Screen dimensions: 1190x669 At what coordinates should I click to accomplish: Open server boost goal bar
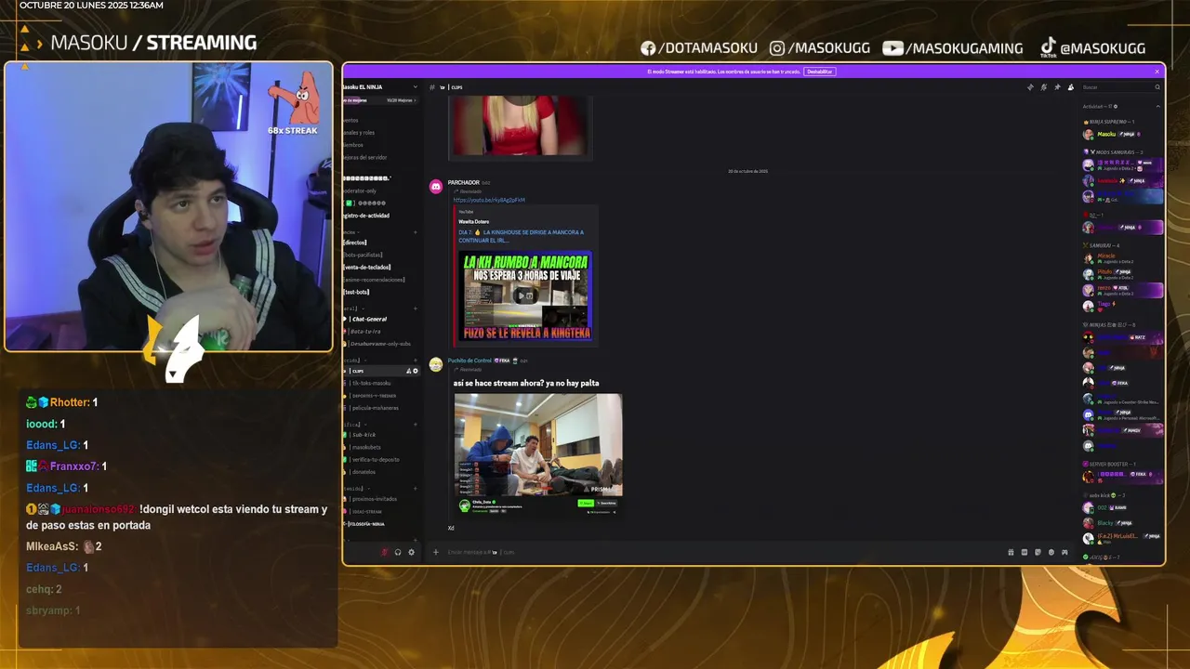click(x=380, y=100)
